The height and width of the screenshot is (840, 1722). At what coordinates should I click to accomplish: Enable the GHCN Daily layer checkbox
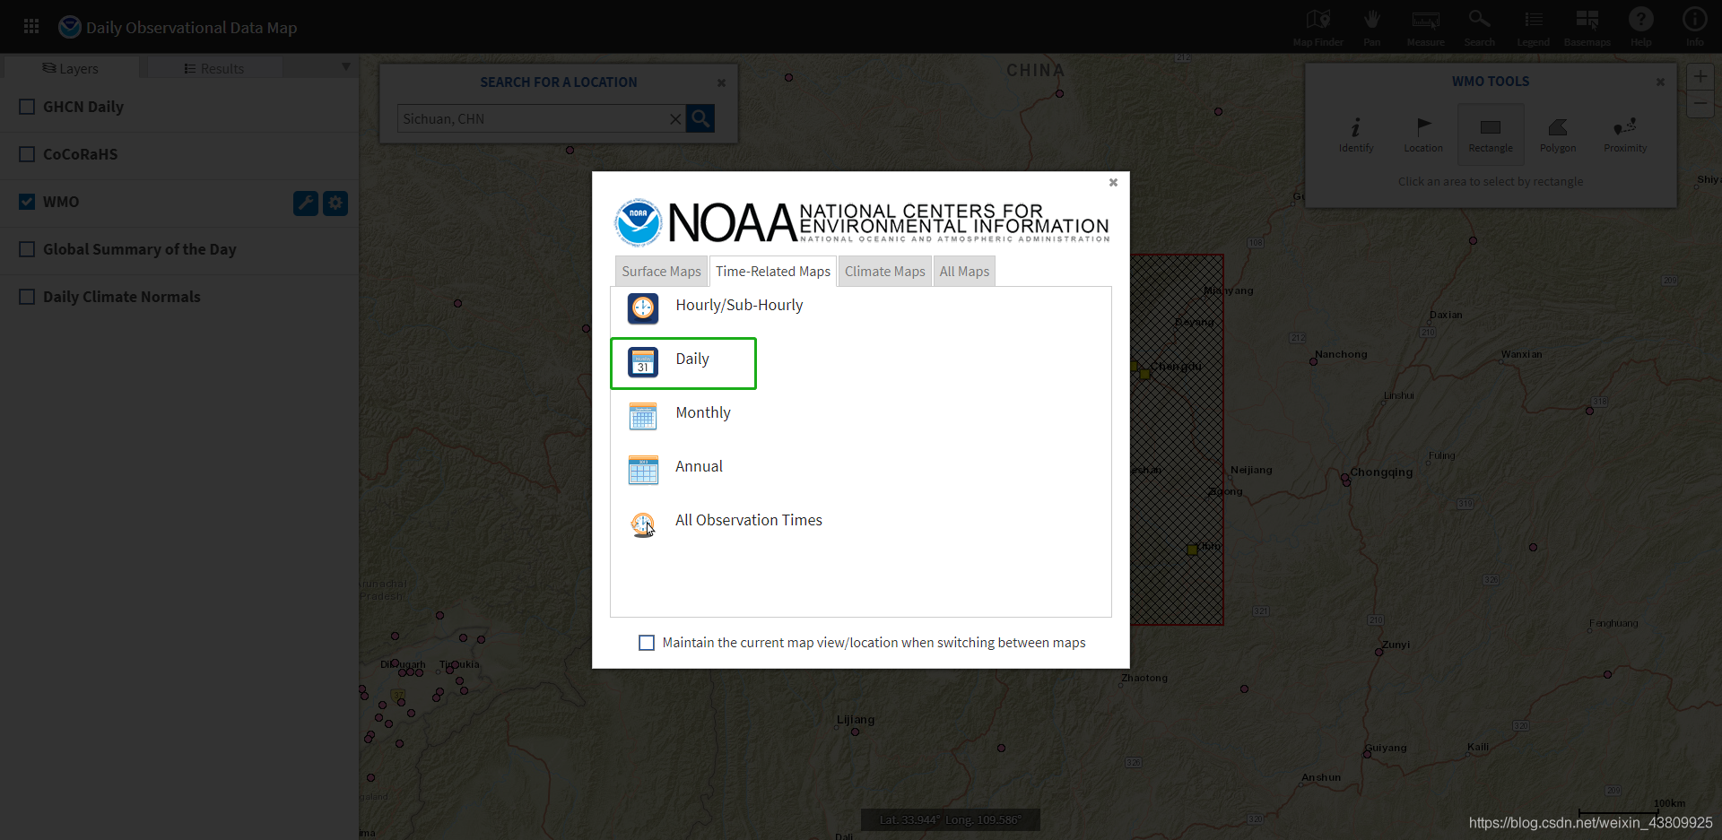27,107
